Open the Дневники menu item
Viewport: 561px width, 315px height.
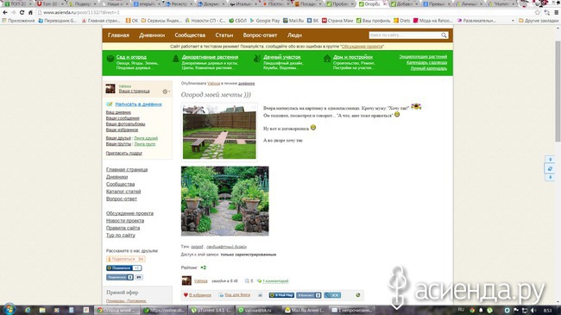152,35
